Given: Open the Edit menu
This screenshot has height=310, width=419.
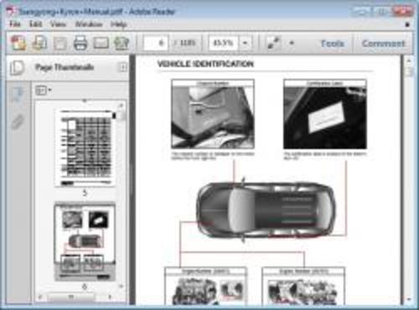Looking at the screenshot, I should [36, 24].
